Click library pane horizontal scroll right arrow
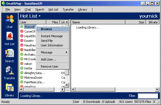Viewport: 161px width, 105px height. point(157,89)
